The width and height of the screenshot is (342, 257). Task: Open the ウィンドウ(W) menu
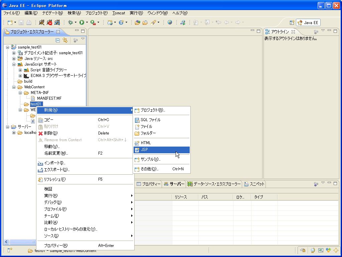[158, 13]
